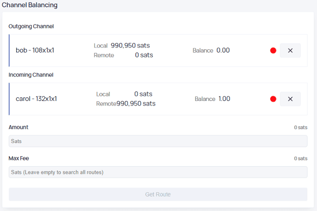Click the Get Route button
The width and height of the screenshot is (317, 211).
click(158, 194)
